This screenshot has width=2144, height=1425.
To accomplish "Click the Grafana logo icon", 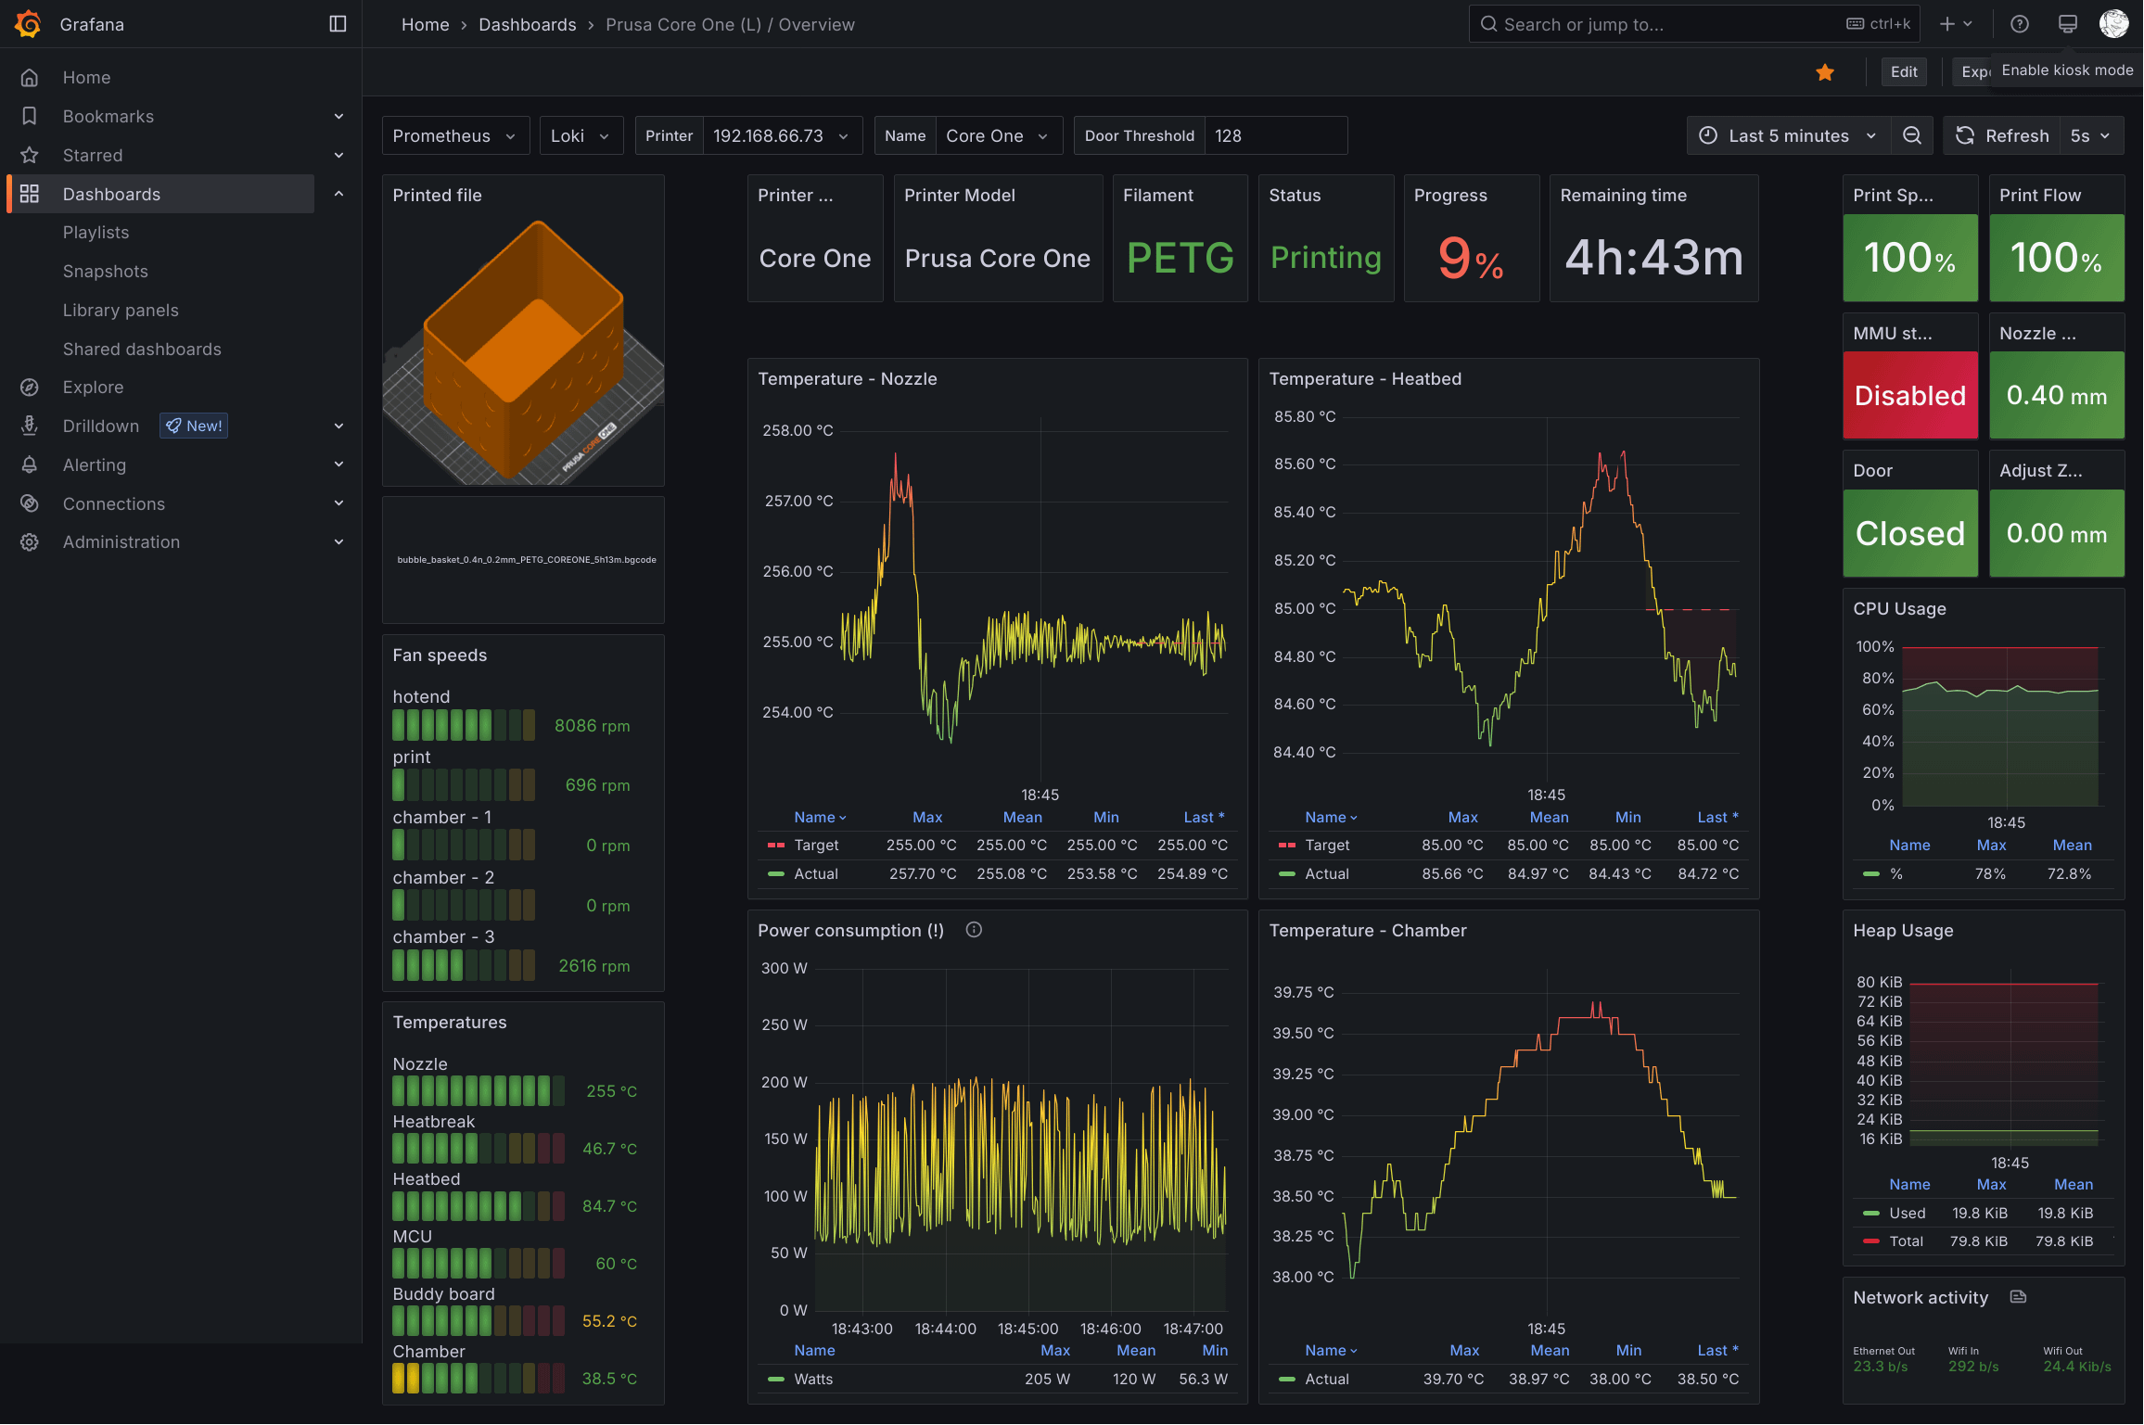I will click(x=29, y=24).
